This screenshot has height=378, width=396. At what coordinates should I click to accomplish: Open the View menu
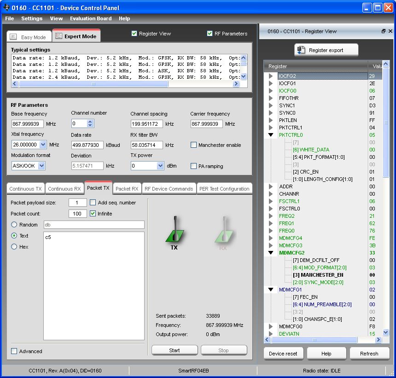pyautogui.click(x=56, y=18)
